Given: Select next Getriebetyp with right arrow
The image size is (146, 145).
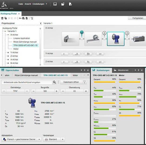Looking at the screenshot, I should 27,91.
